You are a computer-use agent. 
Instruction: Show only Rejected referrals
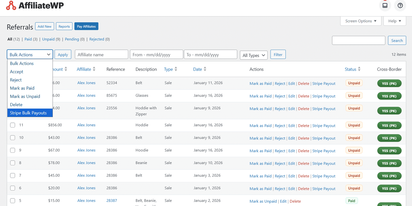(97, 39)
